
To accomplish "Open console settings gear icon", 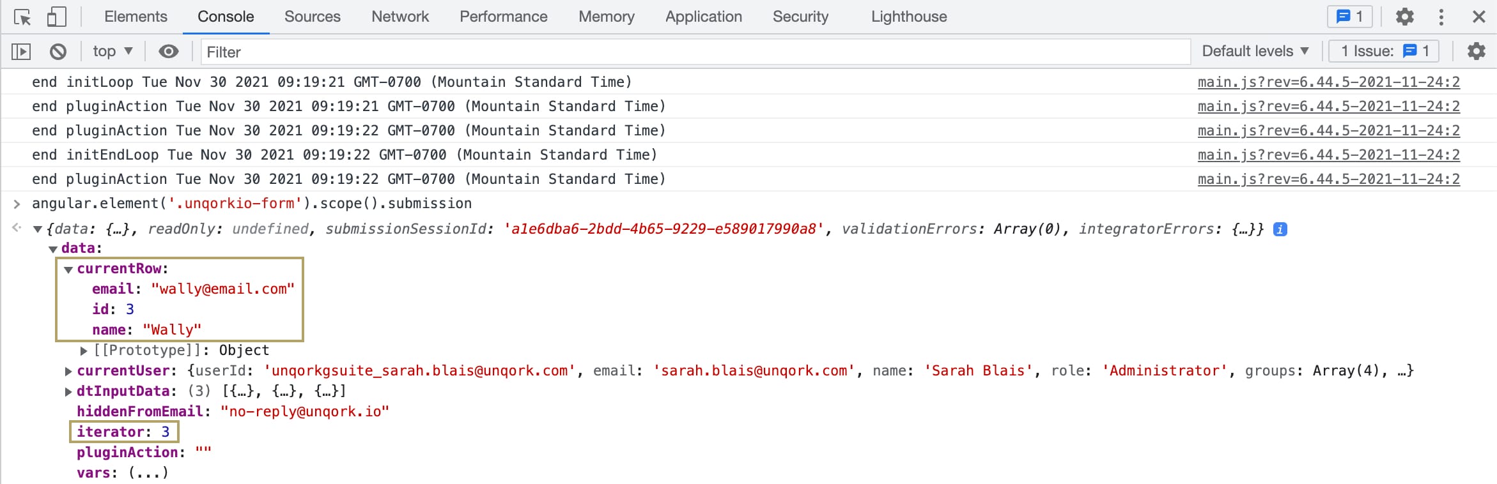I will pos(1477,51).
